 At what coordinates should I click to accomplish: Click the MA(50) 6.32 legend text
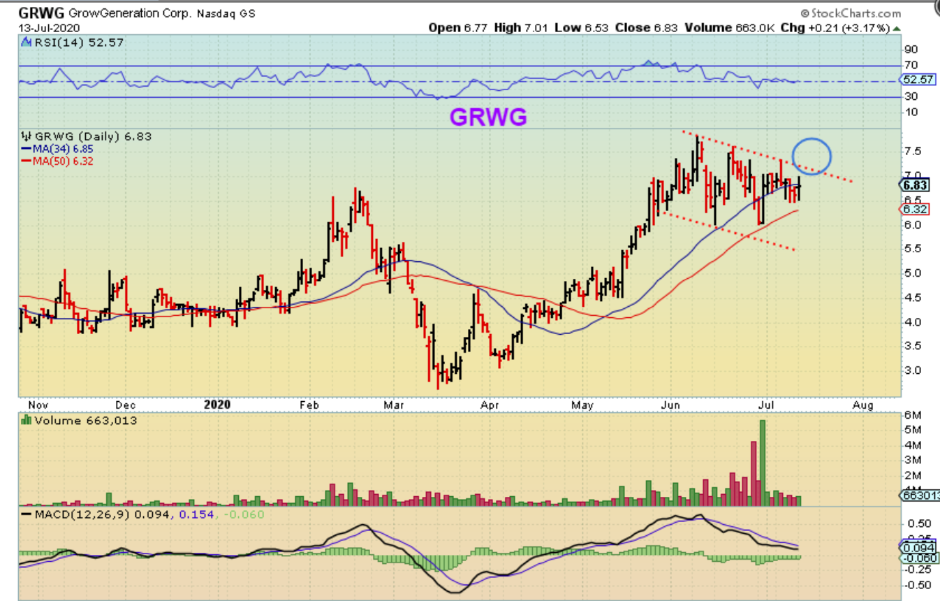coord(63,161)
